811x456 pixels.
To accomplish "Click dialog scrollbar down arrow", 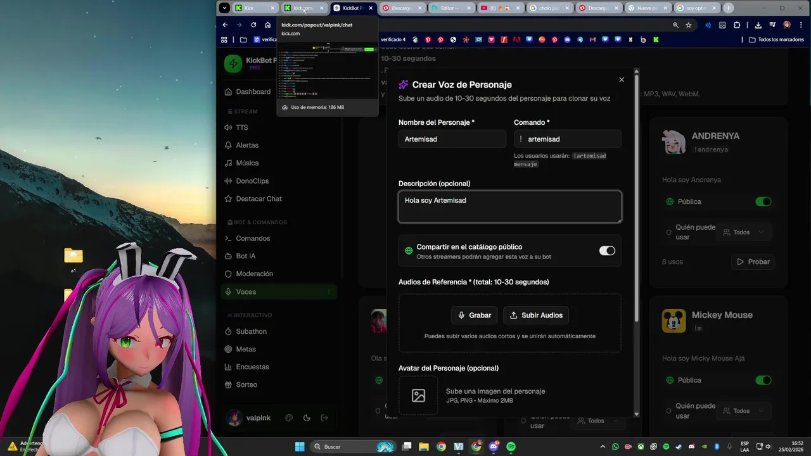I will click(636, 414).
